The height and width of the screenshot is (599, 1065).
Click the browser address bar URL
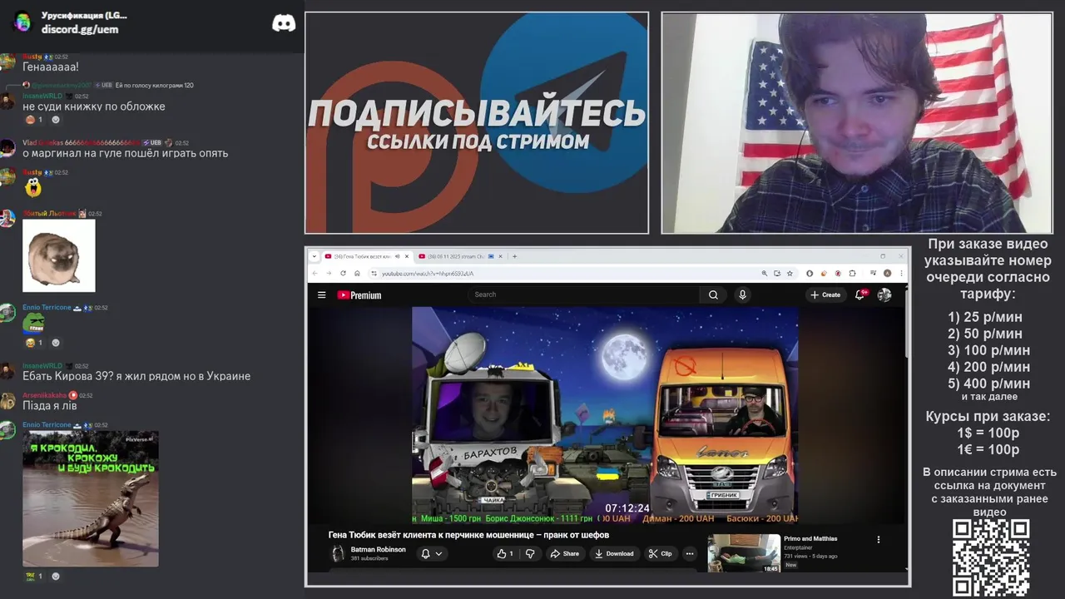(x=428, y=274)
